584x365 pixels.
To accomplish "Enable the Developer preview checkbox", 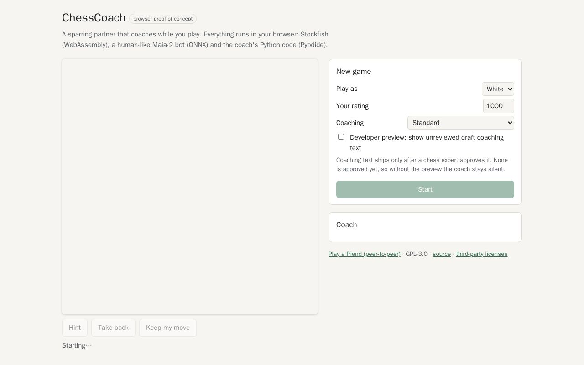I will (341, 137).
